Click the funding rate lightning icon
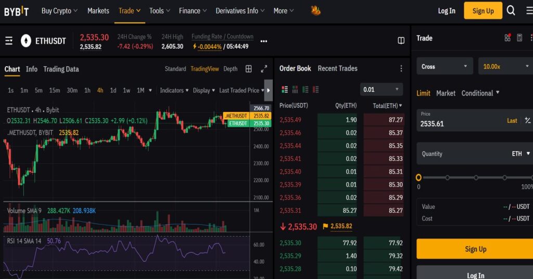This screenshot has width=533, height=279. (195, 46)
